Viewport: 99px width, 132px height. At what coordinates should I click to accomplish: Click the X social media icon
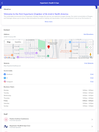[5, 78]
